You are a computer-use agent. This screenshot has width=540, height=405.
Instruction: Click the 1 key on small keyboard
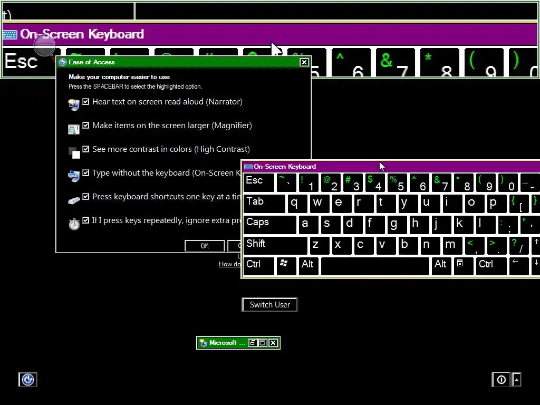pyautogui.click(x=308, y=182)
